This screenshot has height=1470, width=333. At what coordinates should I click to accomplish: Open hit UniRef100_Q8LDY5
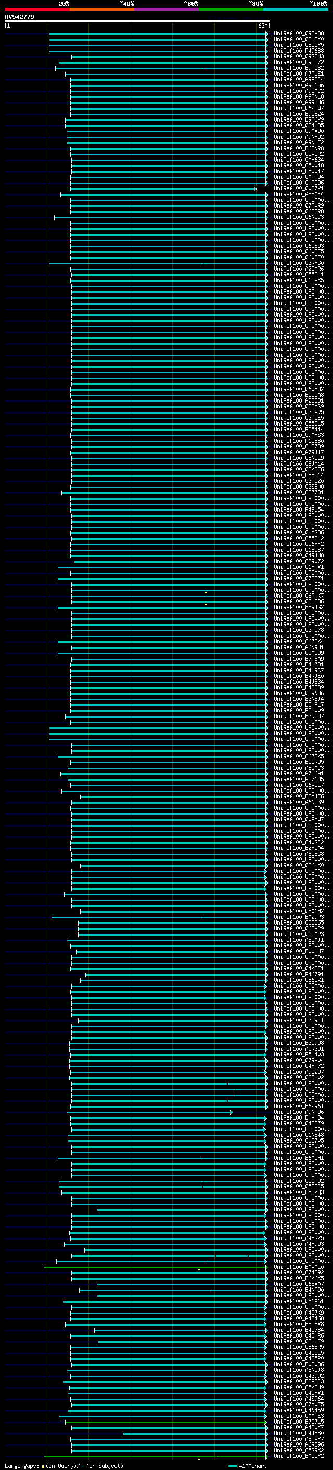(x=298, y=45)
